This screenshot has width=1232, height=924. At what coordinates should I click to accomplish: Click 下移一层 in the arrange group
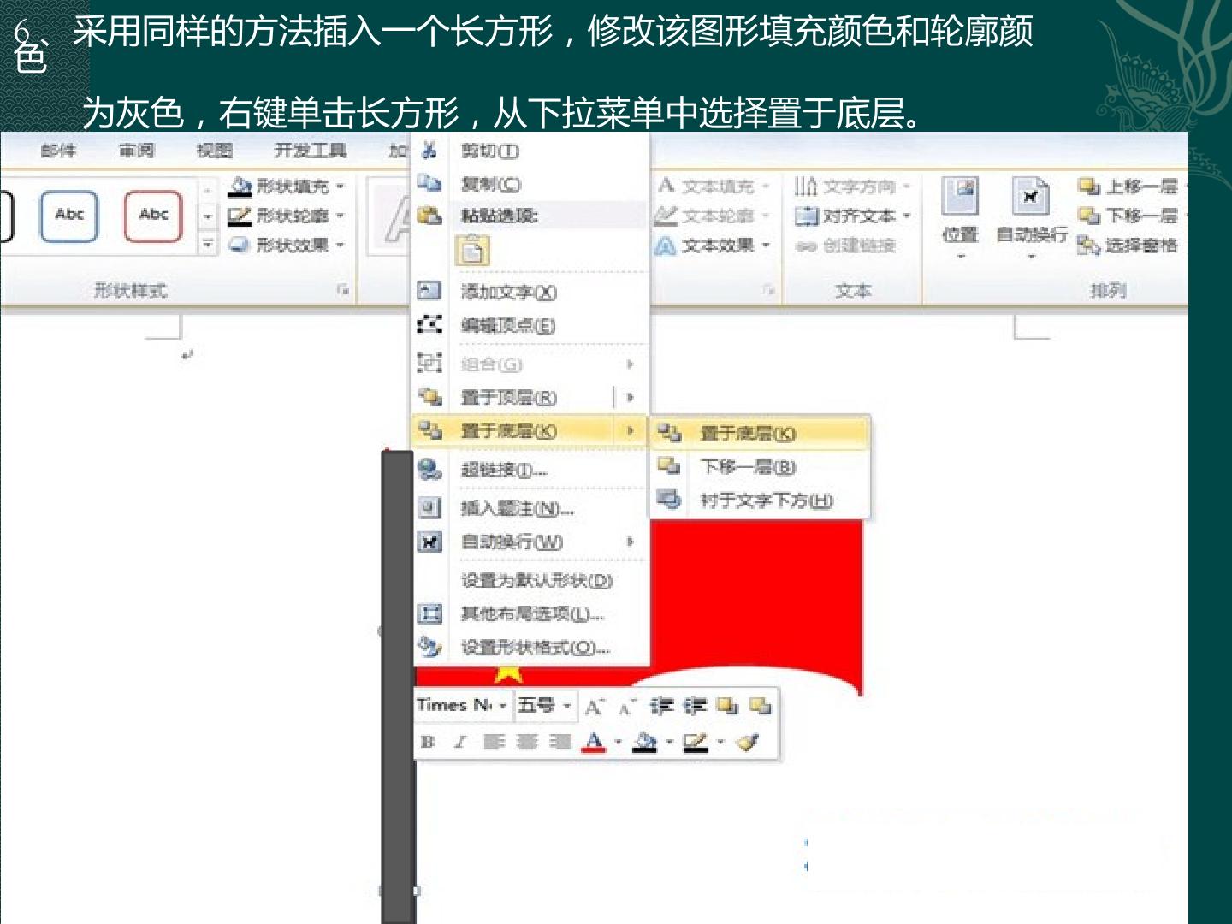[1128, 216]
